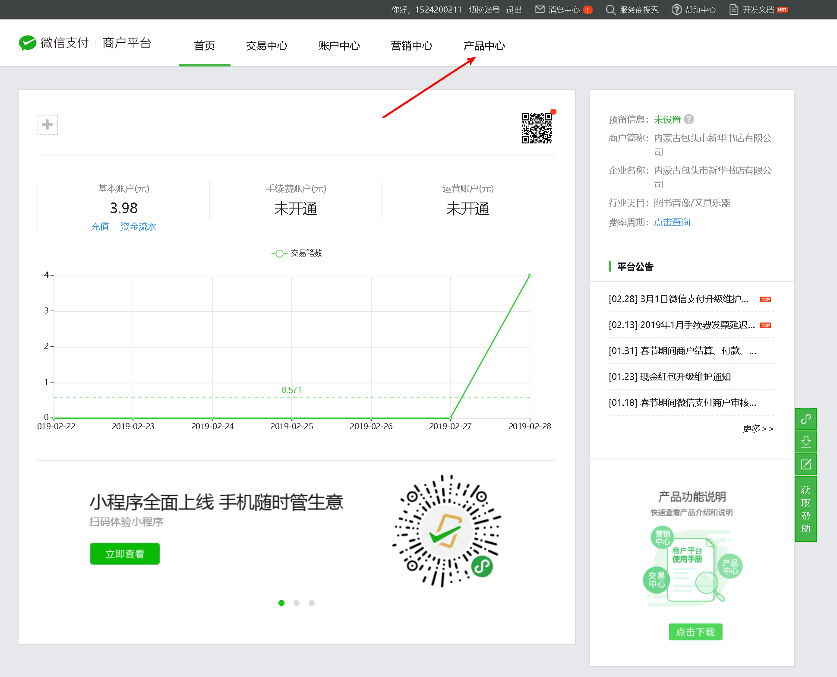837x677 pixels.
Task: Select the second carousel dot
Action: (x=297, y=603)
